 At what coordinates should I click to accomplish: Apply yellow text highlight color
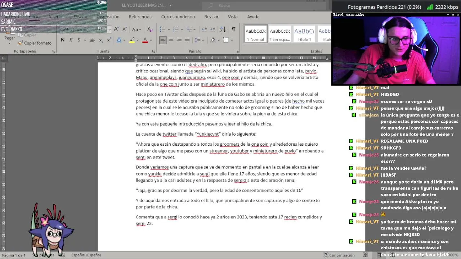point(132,40)
